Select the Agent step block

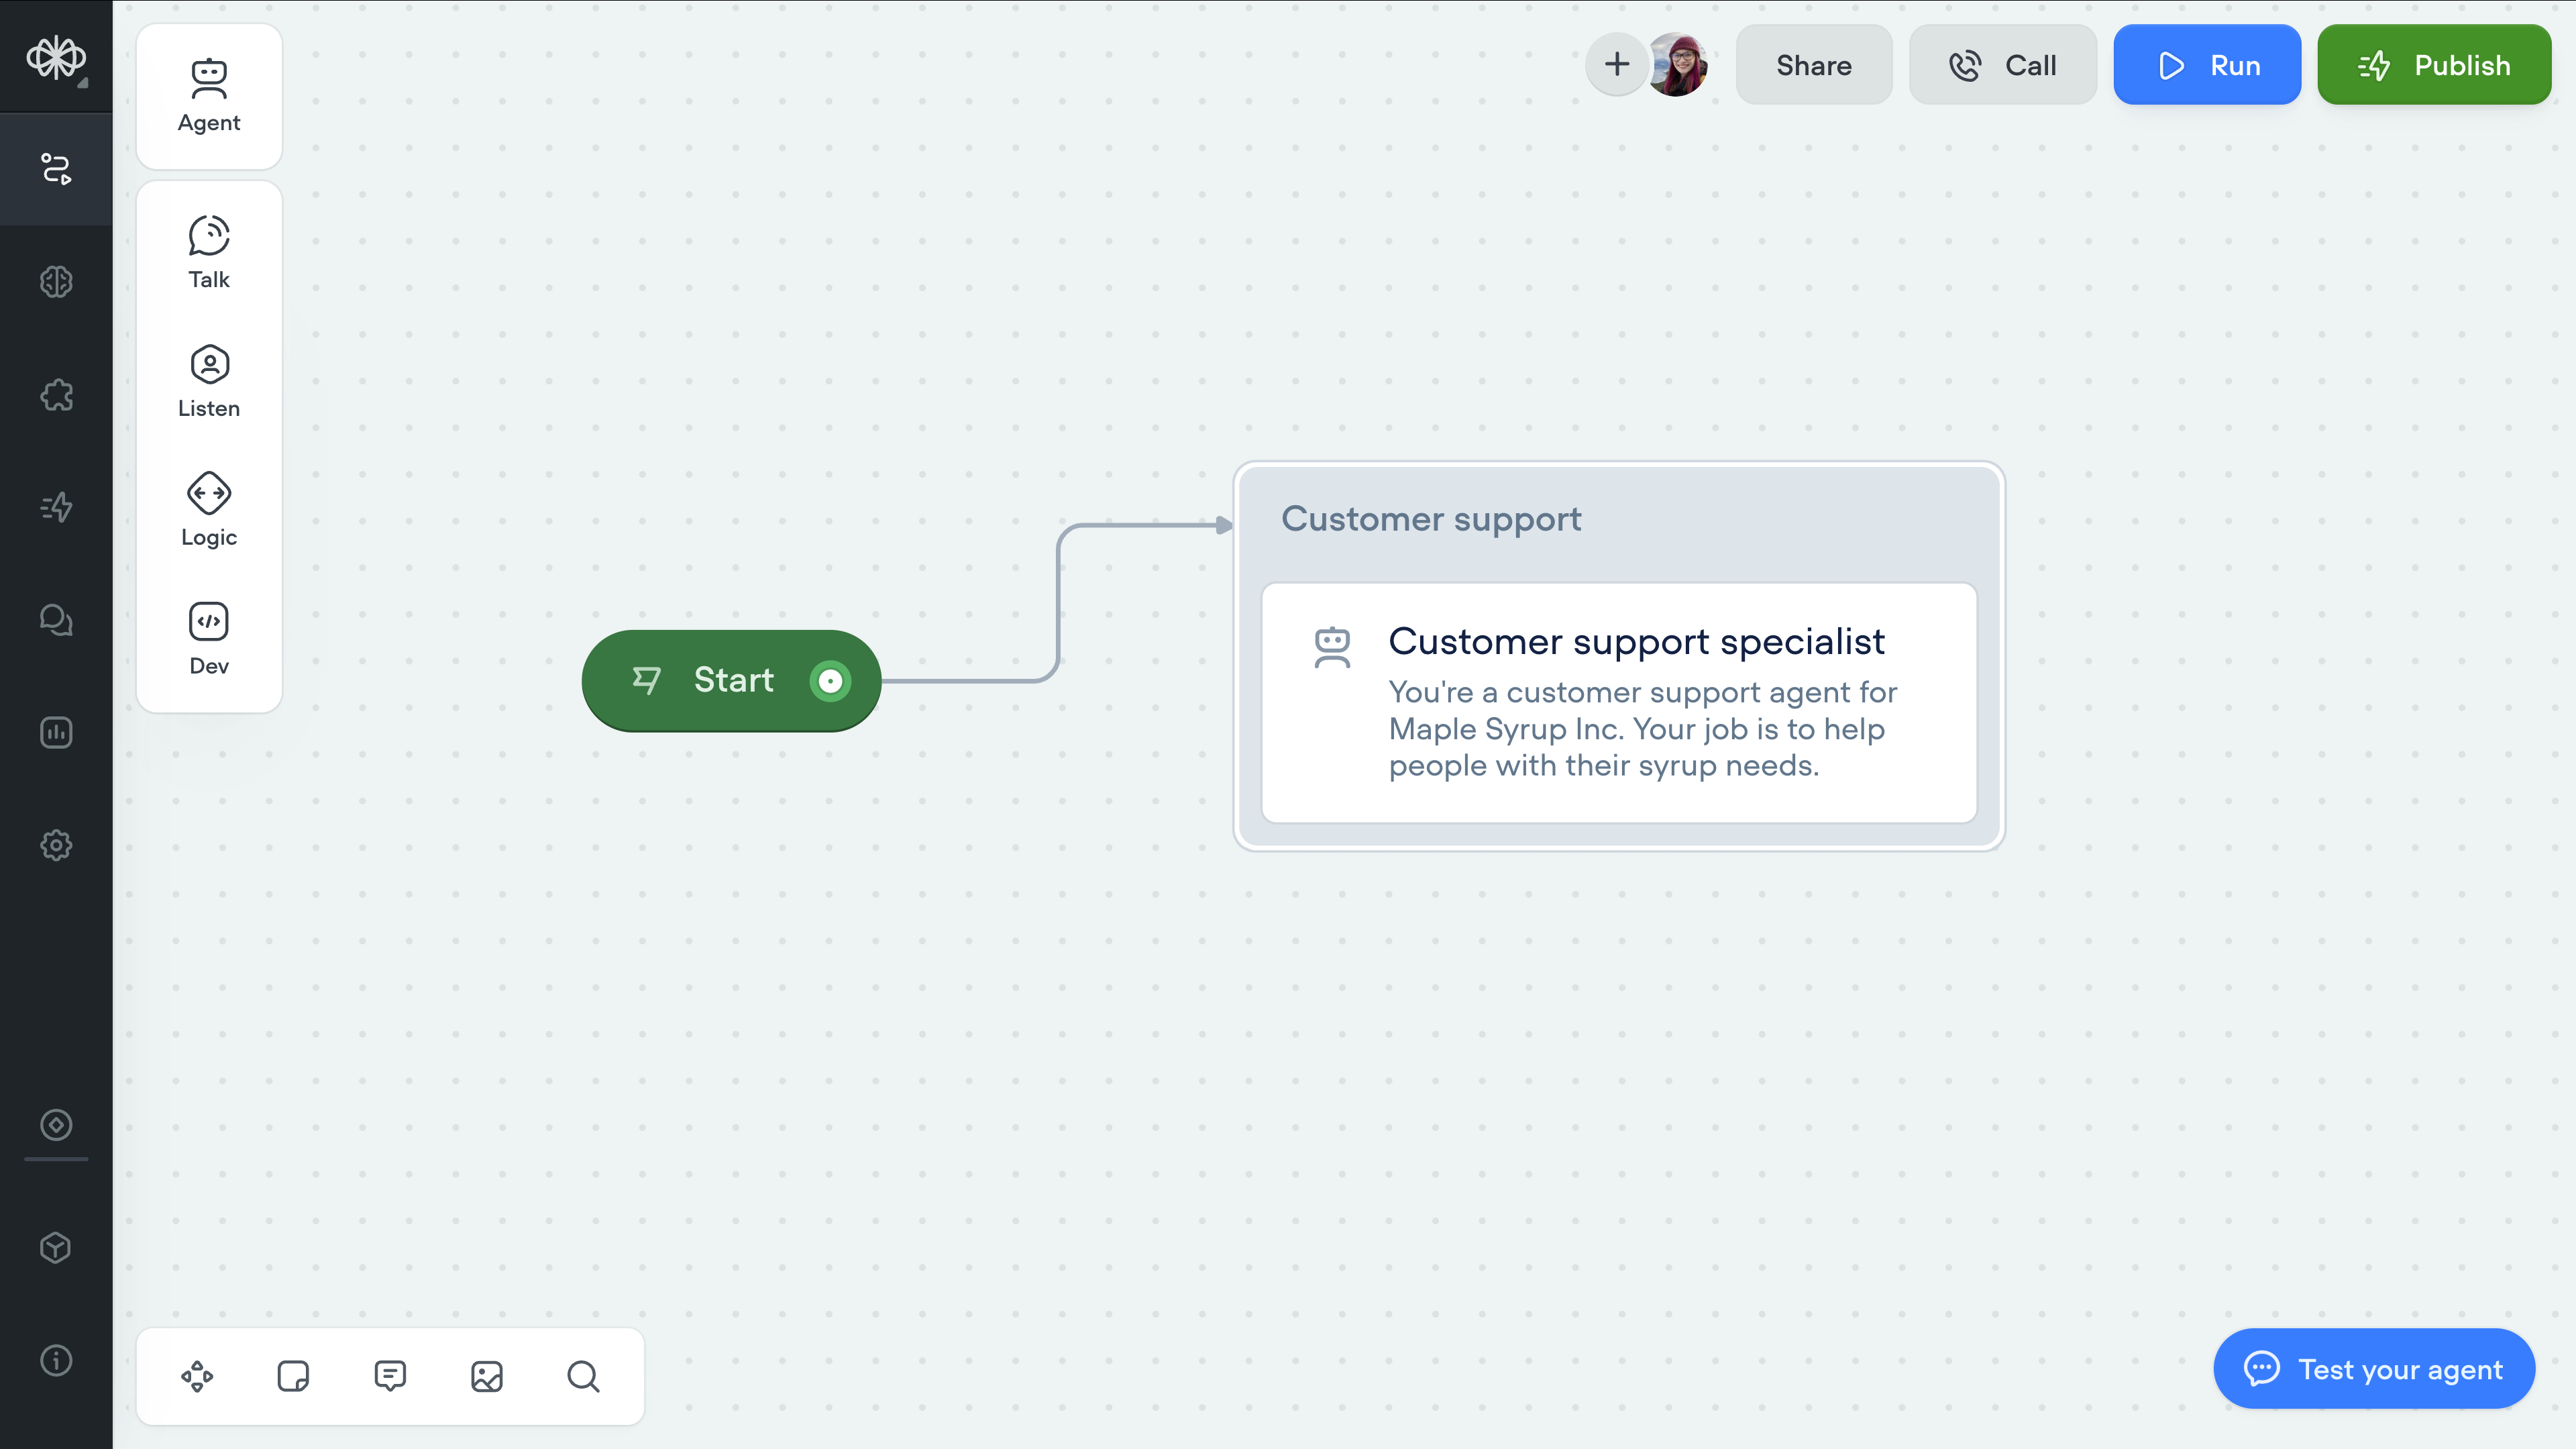click(x=208, y=96)
